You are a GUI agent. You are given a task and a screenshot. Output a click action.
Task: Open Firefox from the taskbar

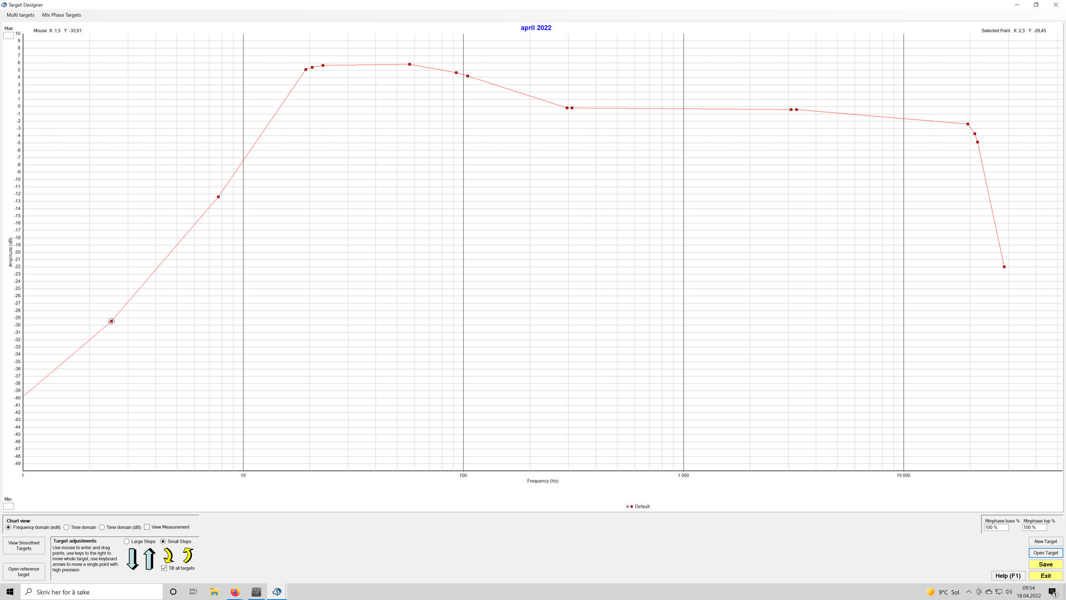235,592
